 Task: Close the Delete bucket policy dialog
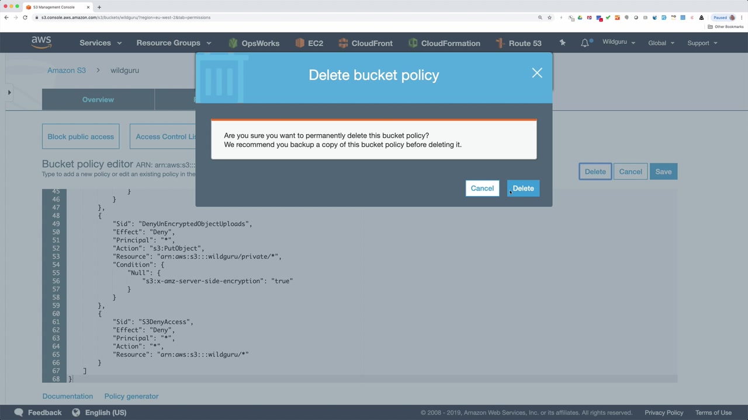coord(537,73)
